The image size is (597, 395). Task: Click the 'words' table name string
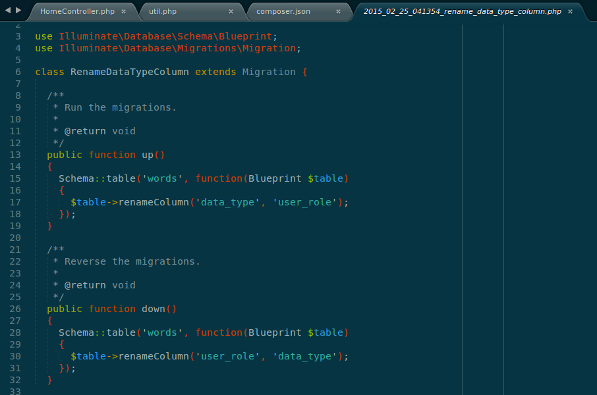tap(160, 178)
